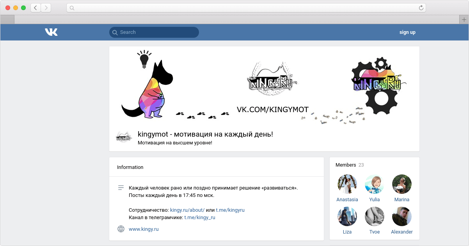
Task: Focus the VK Search input field
Action: pyautogui.click(x=154, y=32)
